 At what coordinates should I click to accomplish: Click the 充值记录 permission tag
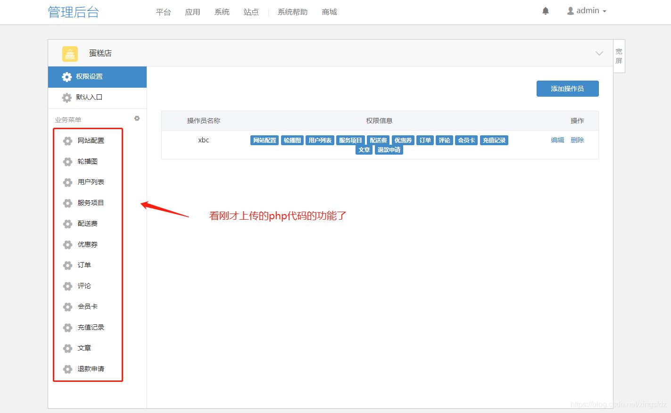point(494,140)
